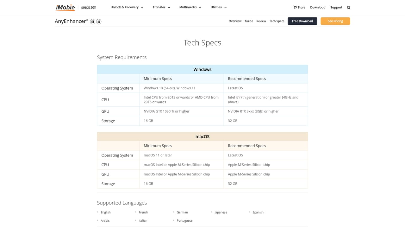Open the Store cart link
This screenshot has width=405, height=228.
(299, 7)
